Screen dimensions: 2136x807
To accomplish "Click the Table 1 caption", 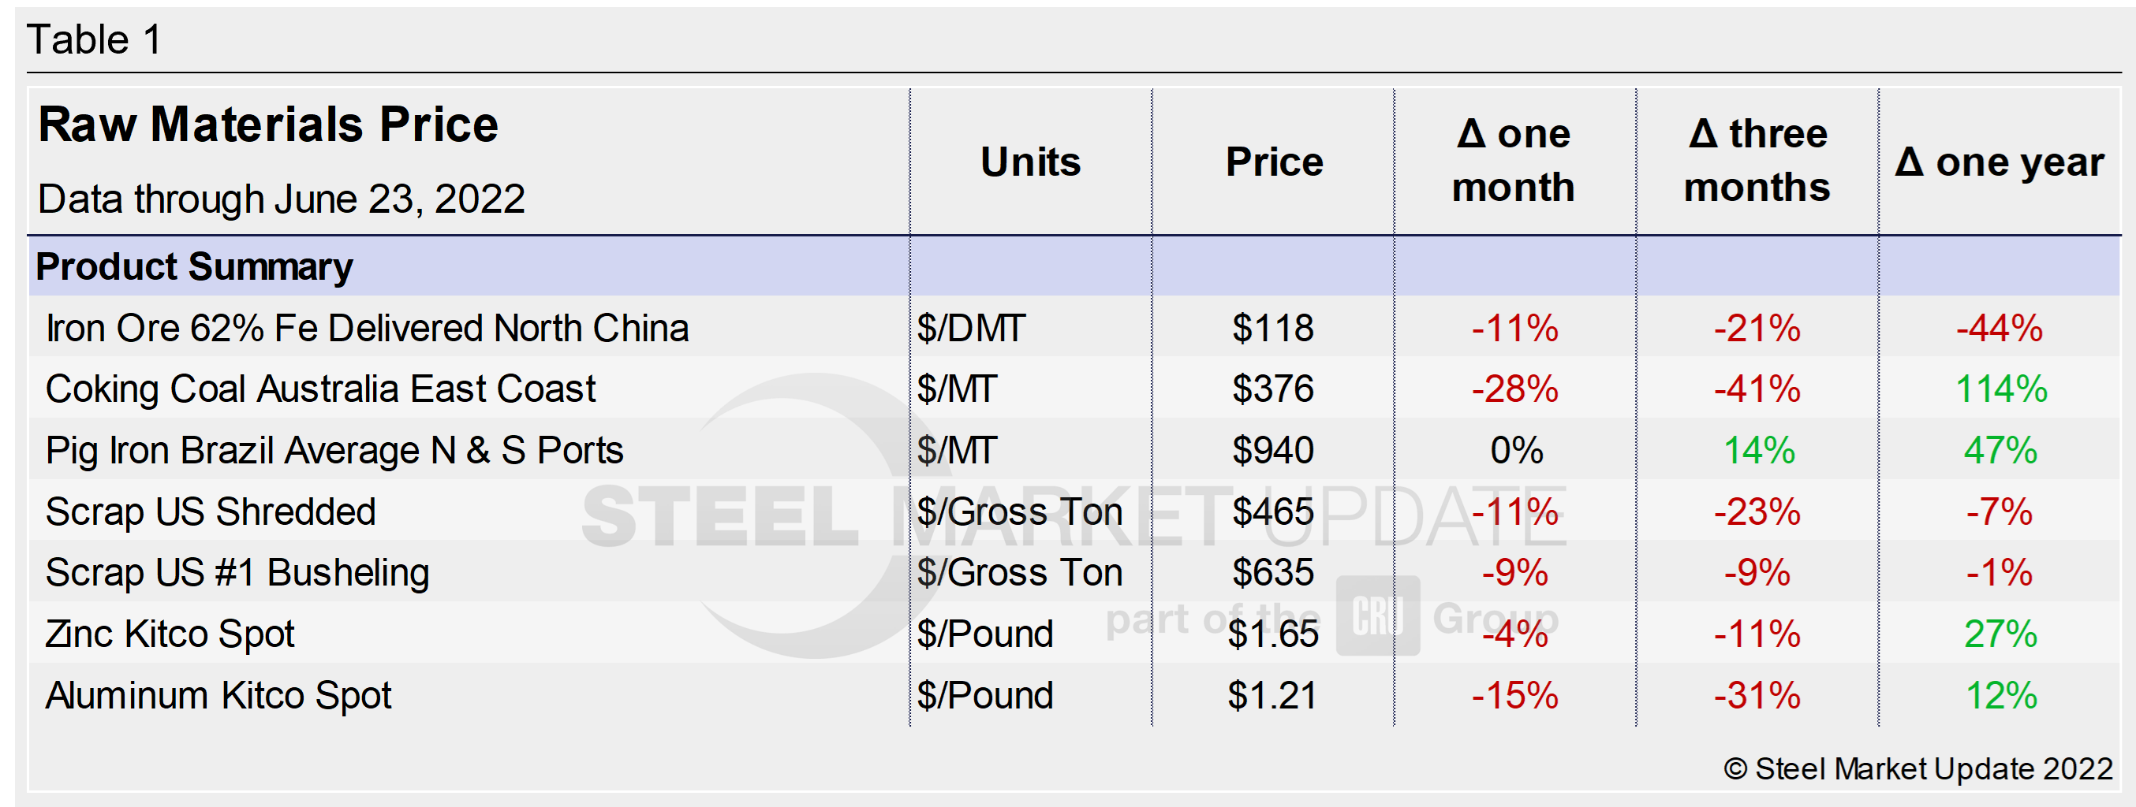I will (x=95, y=39).
